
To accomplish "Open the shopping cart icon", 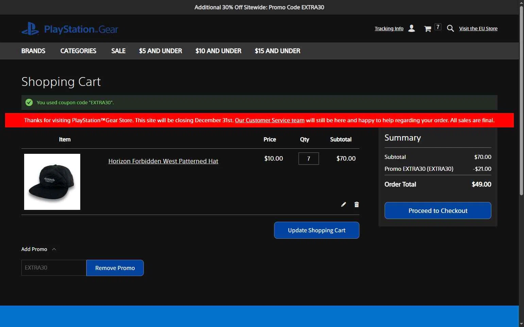I will (x=427, y=29).
